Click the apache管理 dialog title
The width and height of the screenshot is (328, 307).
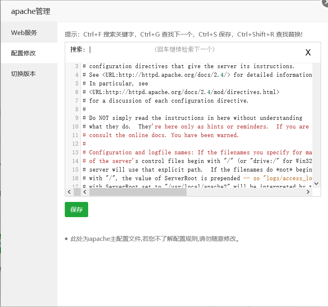pyautogui.click(x=30, y=11)
